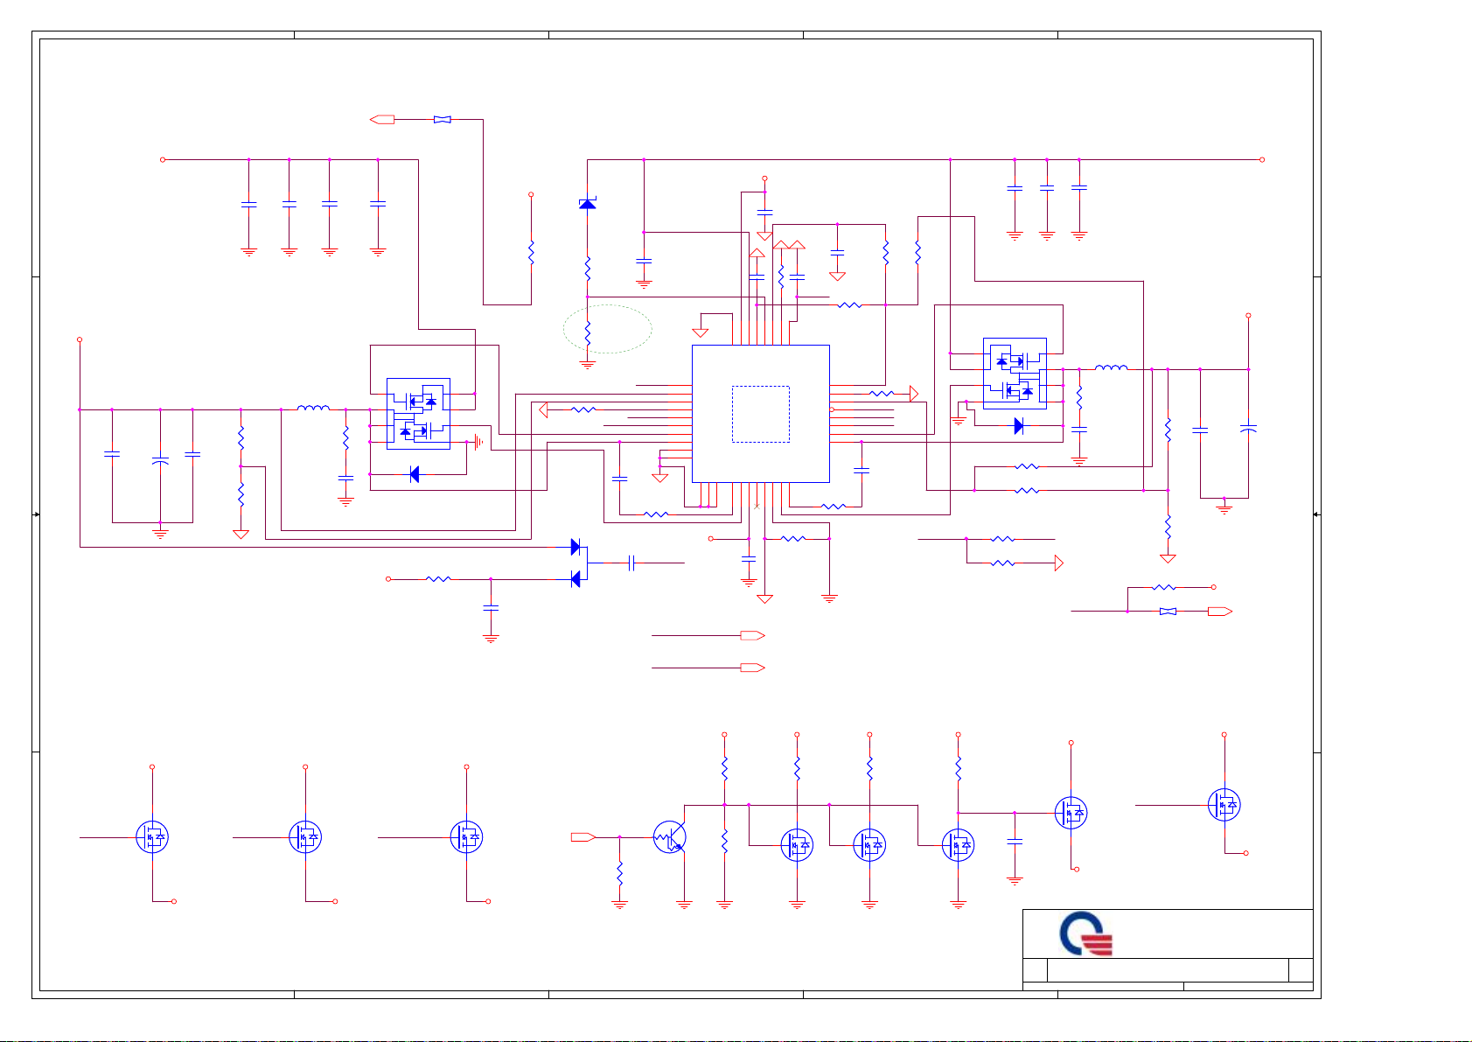Select the resistor inside the green dashed ellipse
The image size is (1472, 1042).
[588, 334]
